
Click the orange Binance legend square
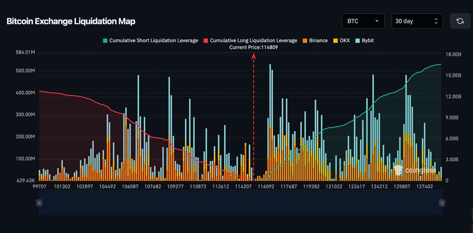pyautogui.click(x=305, y=41)
